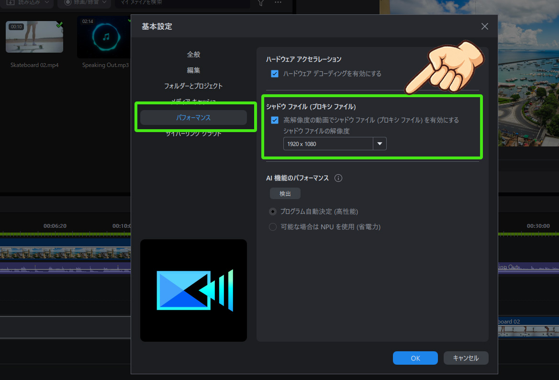The image size is (559, 380).
Task: Open the 編集 settings category
Action: pos(193,70)
